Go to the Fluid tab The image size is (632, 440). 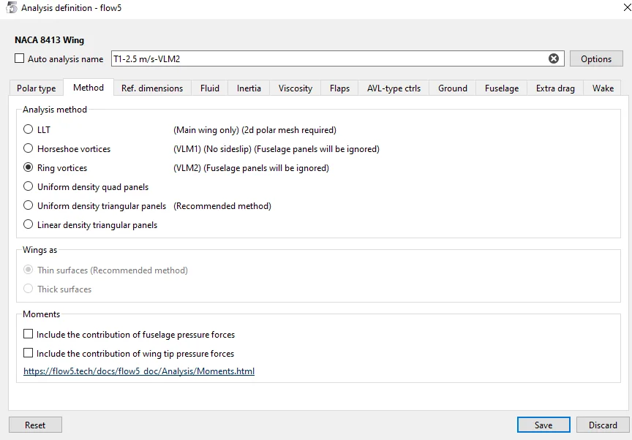pyautogui.click(x=210, y=88)
